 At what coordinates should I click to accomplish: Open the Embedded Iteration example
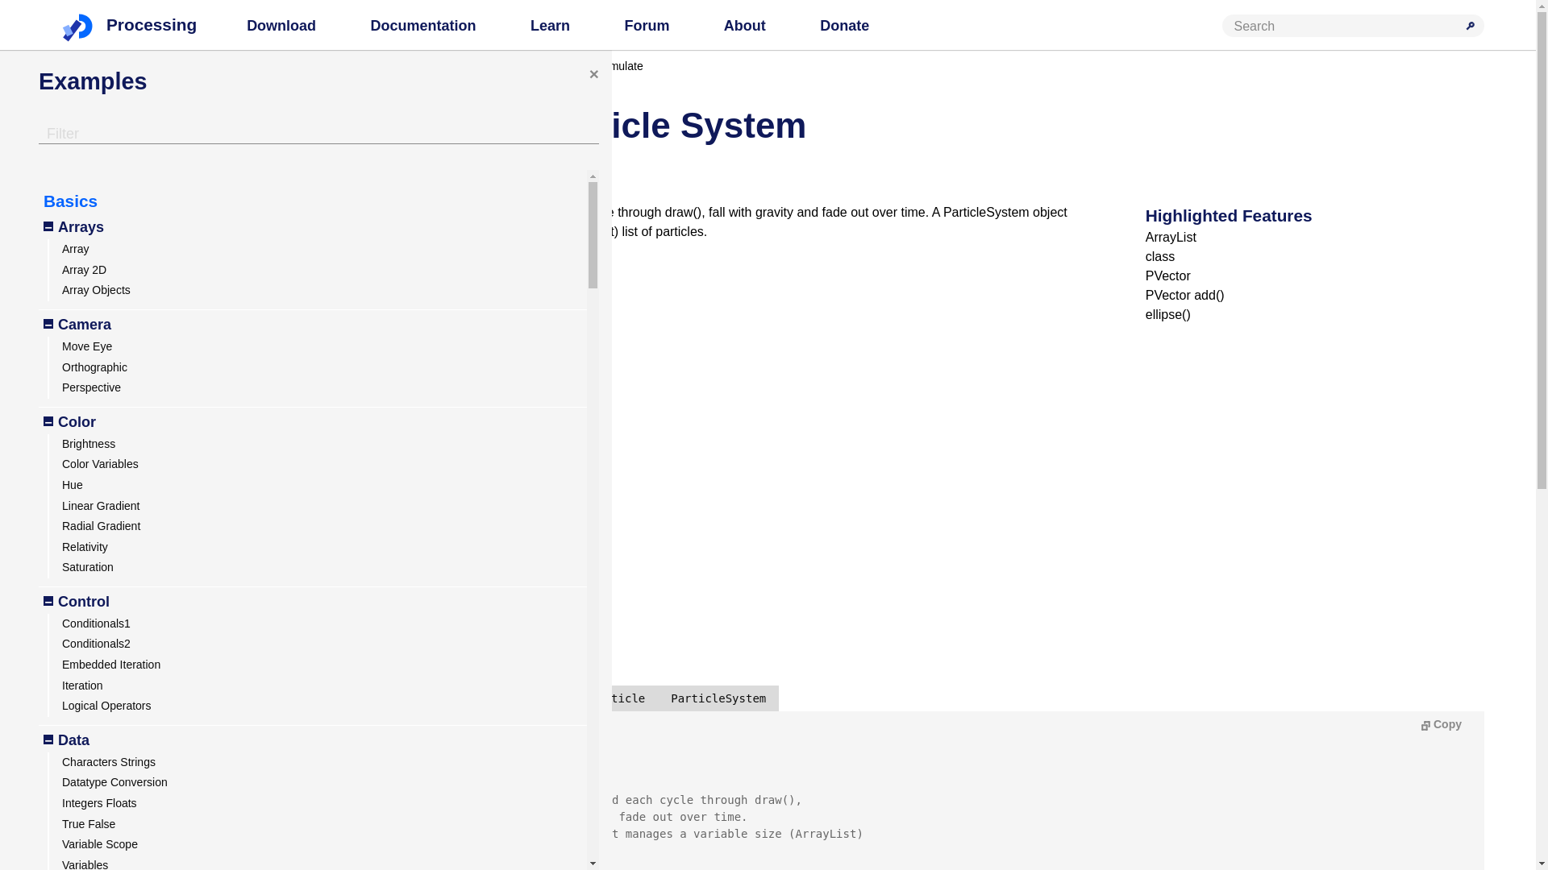[111, 665]
